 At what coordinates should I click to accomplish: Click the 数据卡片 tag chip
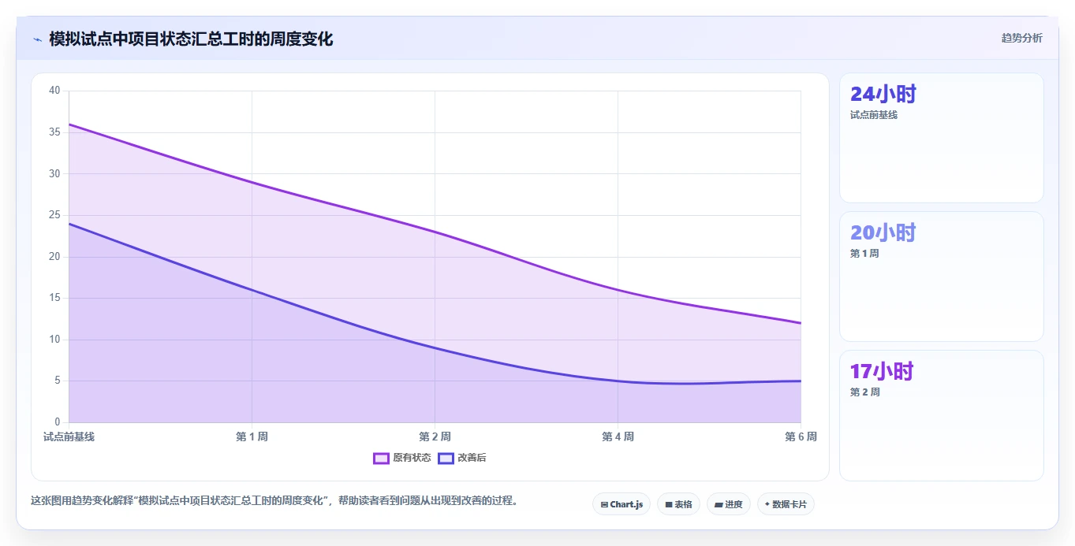786,504
